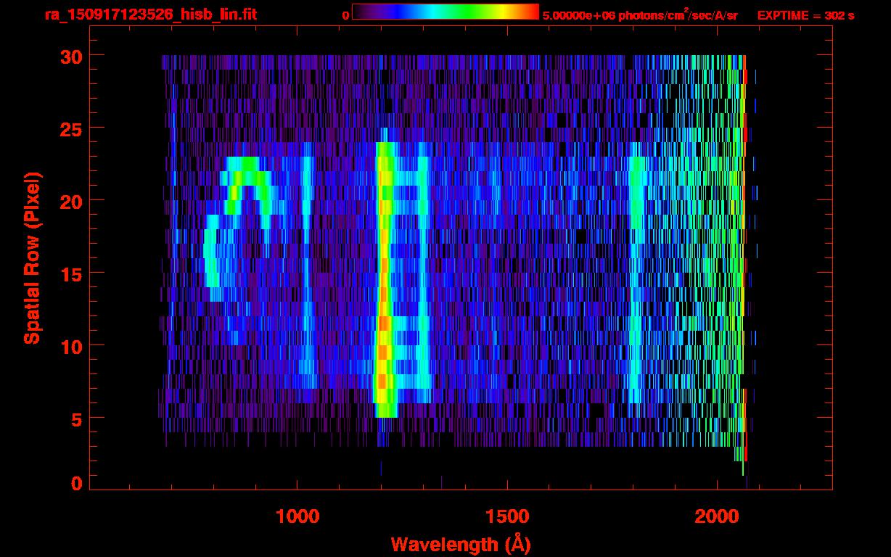Click the Spatial Row (Pixel) axis title

32,258
